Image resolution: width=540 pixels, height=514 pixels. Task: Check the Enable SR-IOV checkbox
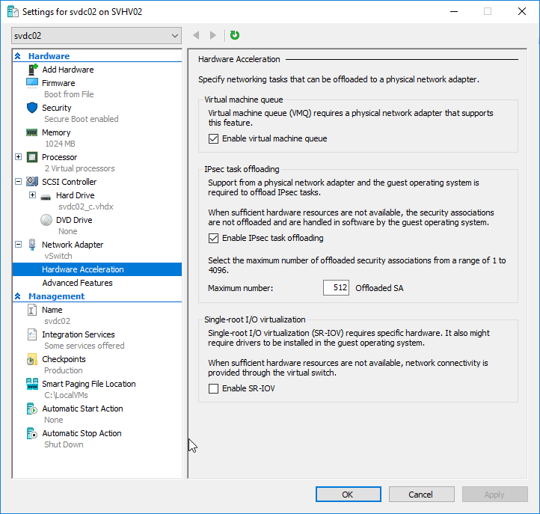point(213,388)
